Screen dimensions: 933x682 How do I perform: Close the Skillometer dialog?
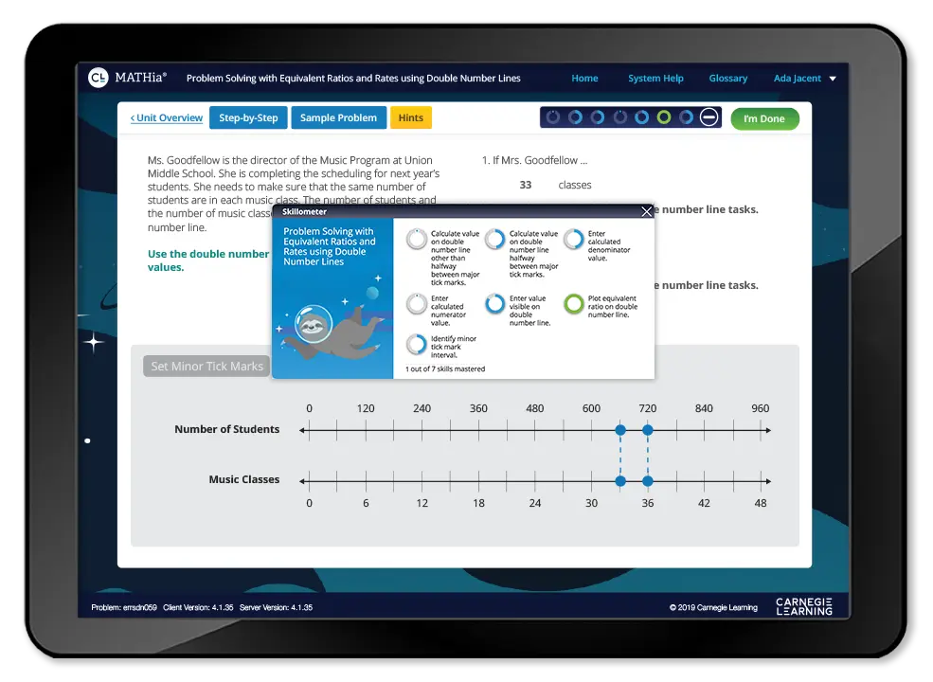(x=646, y=211)
